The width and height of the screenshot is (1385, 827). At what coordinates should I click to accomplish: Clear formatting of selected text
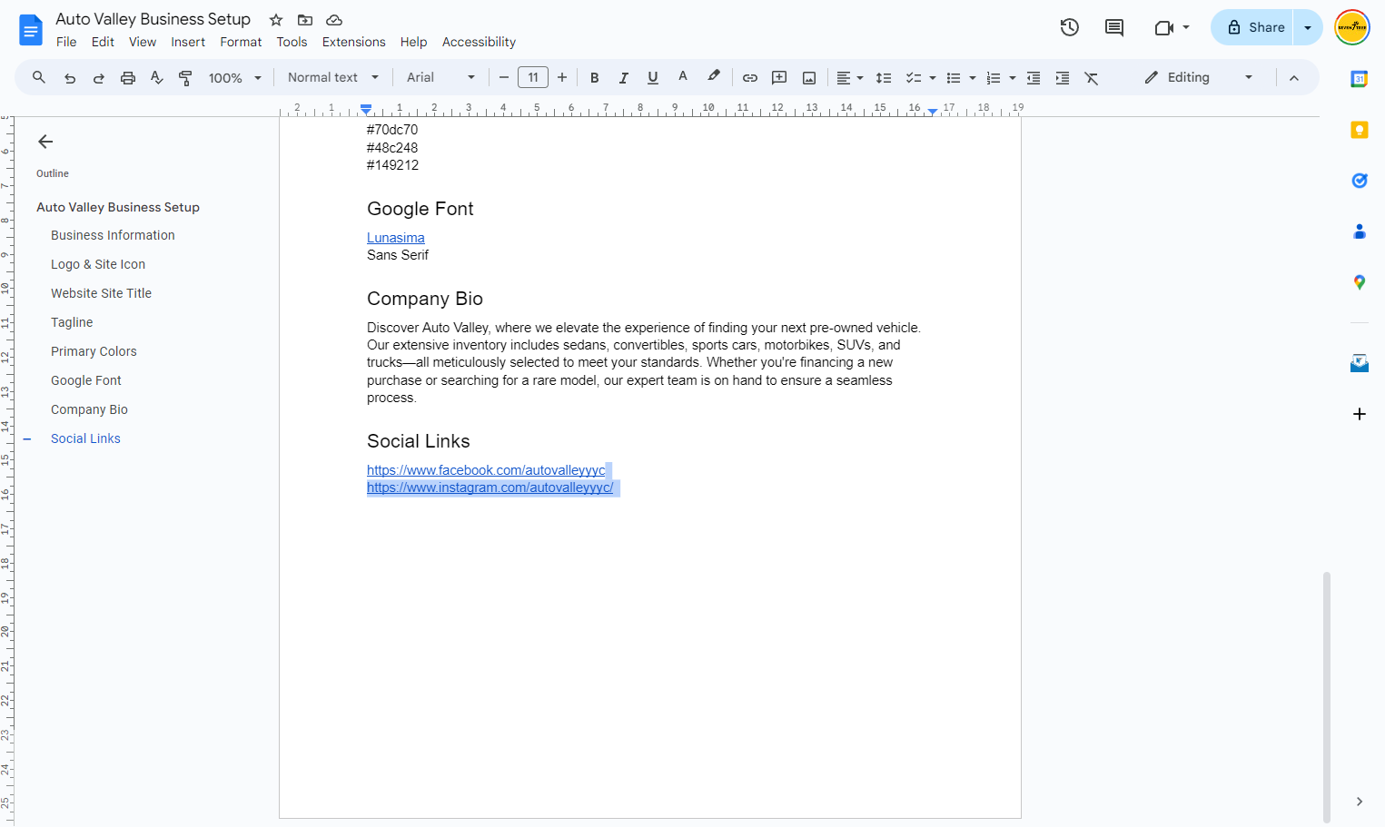click(x=1092, y=78)
